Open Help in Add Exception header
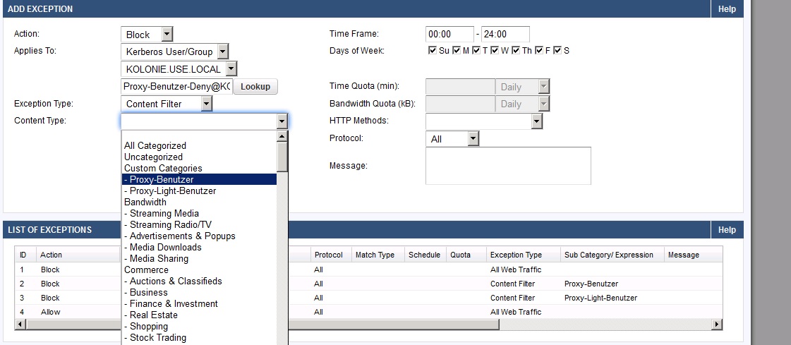791x345 pixels. point(727,9)
